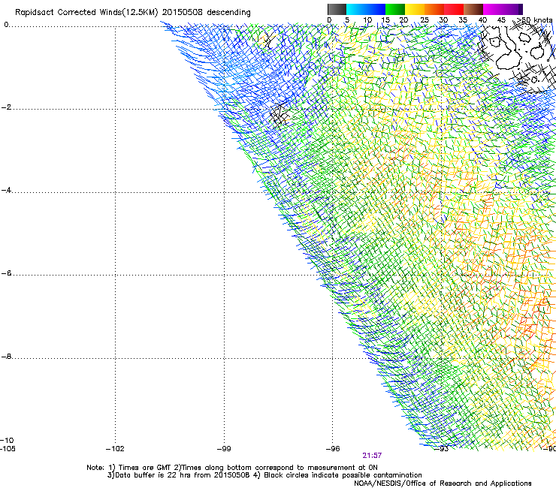This screenshot has width=556, height=488.
Task: Click the magenta 40-45 knots legend segment
Action: [x=493, y=9]
